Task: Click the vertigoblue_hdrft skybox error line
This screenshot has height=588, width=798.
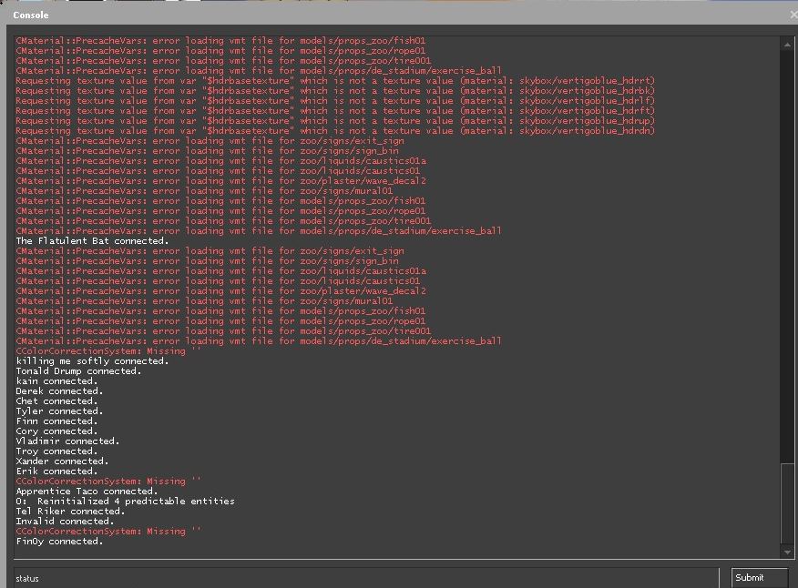Action: coord(335,110)
